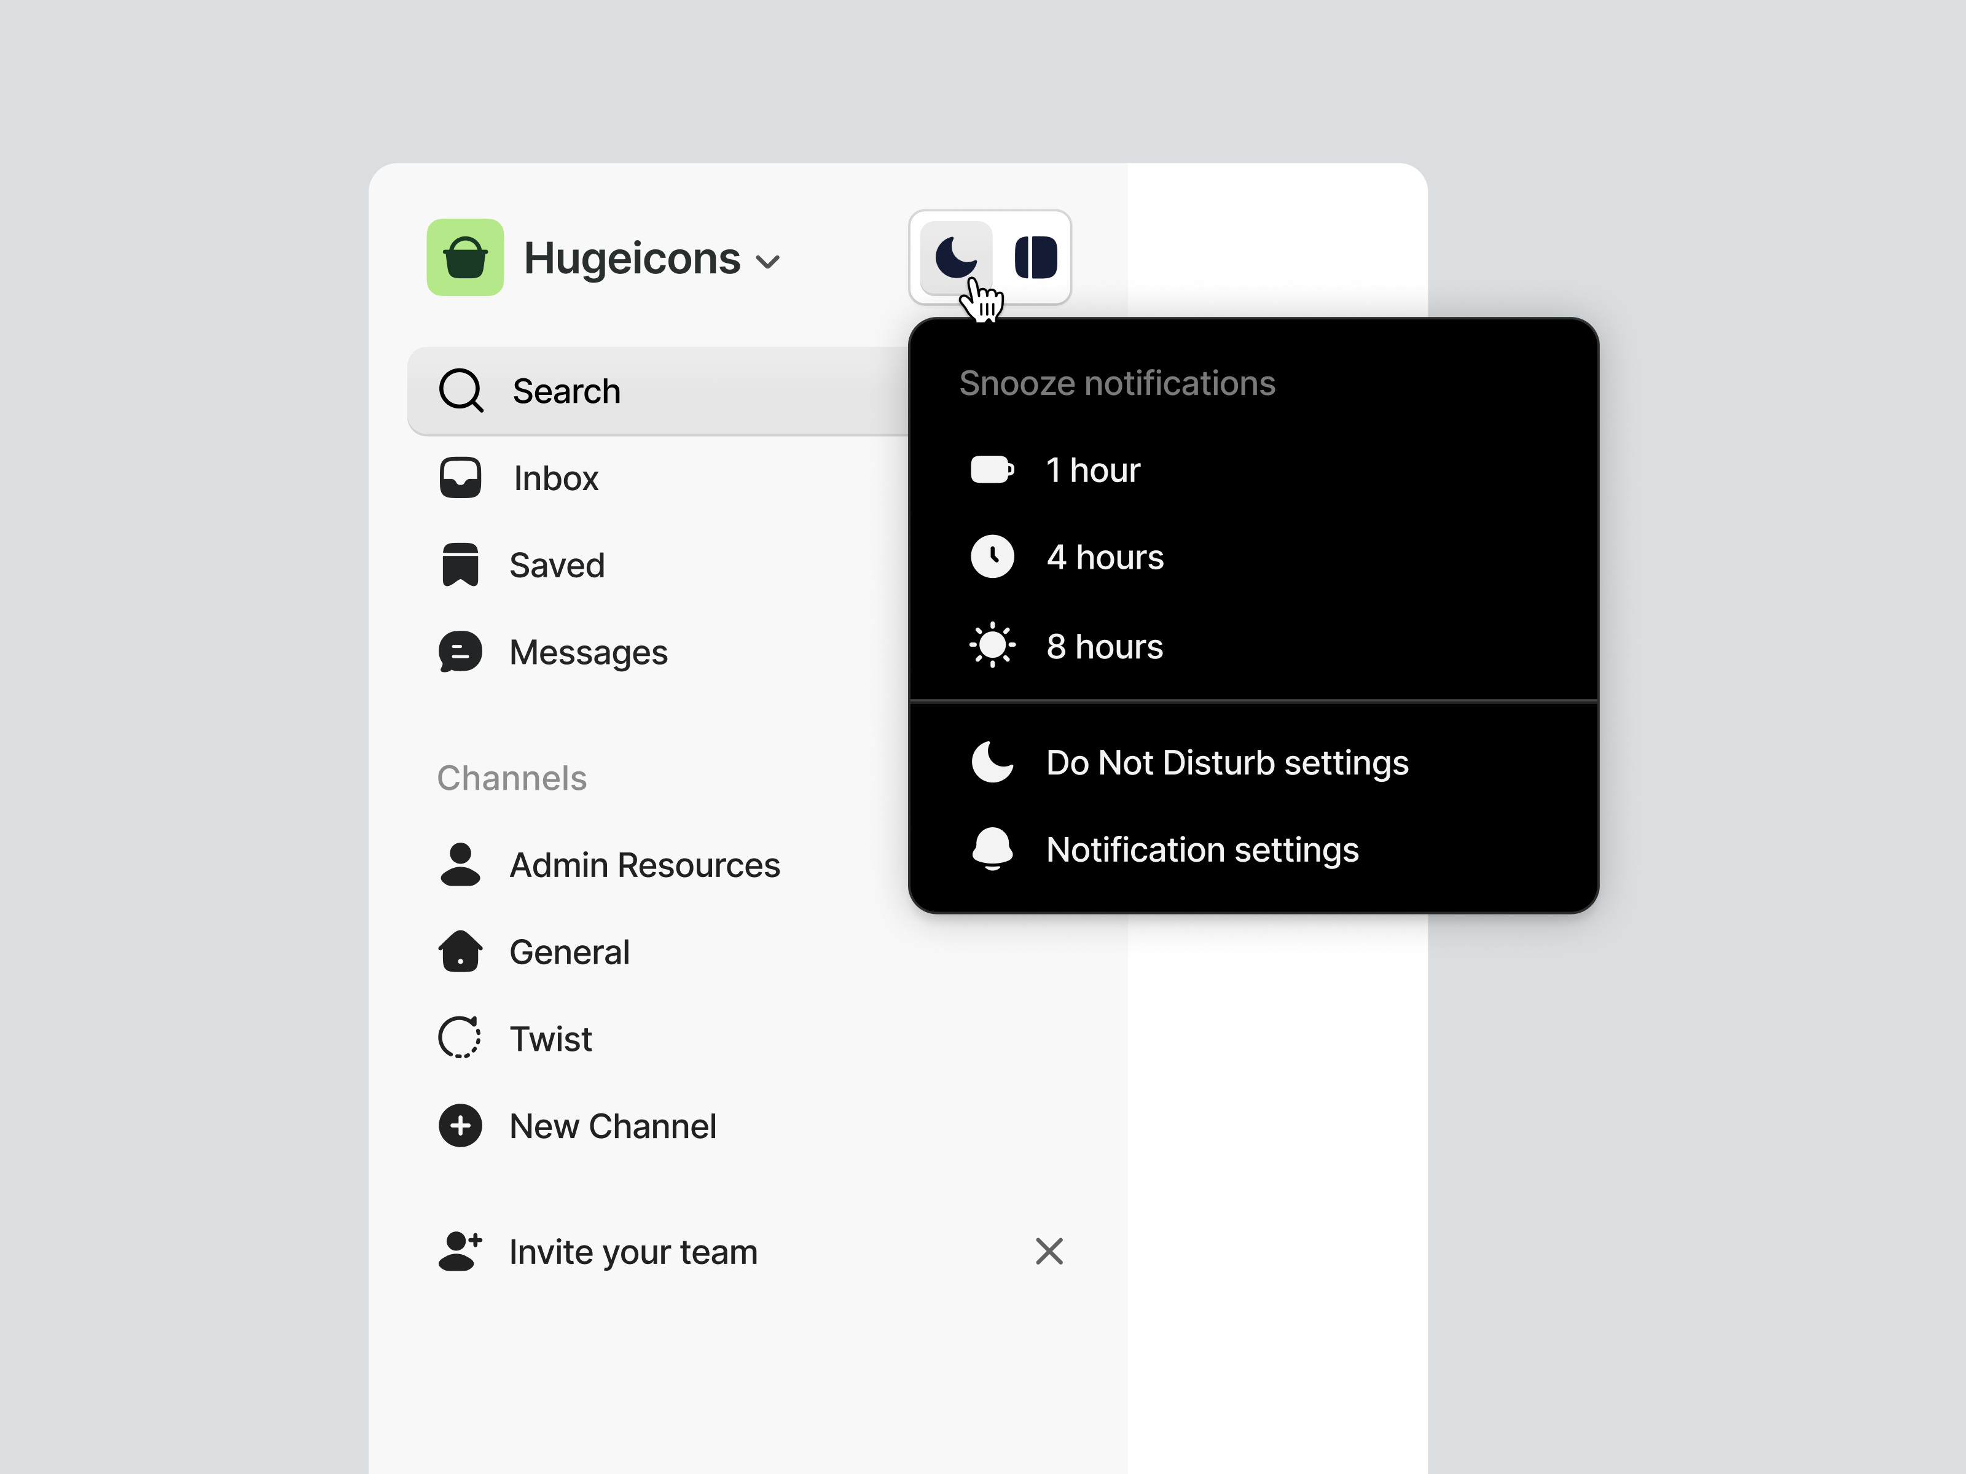Viewport: 1966px width, 1474px height.
Task: Open Notification settings from the menu
Action: tap(1202, 849)
